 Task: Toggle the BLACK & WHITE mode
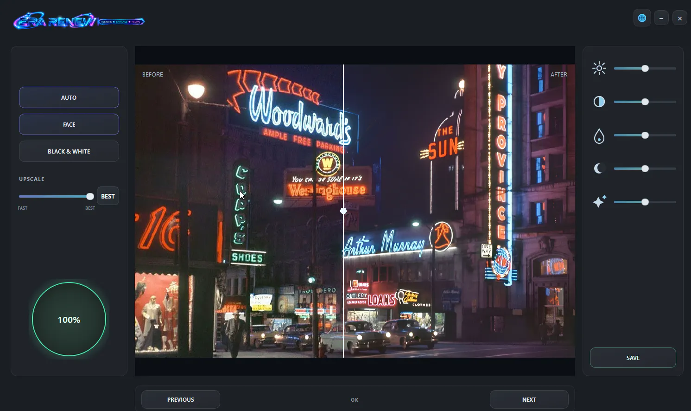(69, 151)
